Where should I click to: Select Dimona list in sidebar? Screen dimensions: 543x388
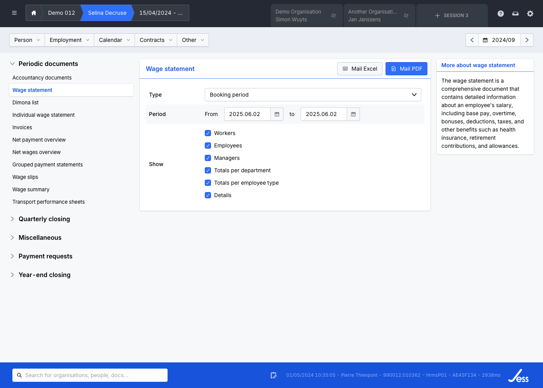26,102
